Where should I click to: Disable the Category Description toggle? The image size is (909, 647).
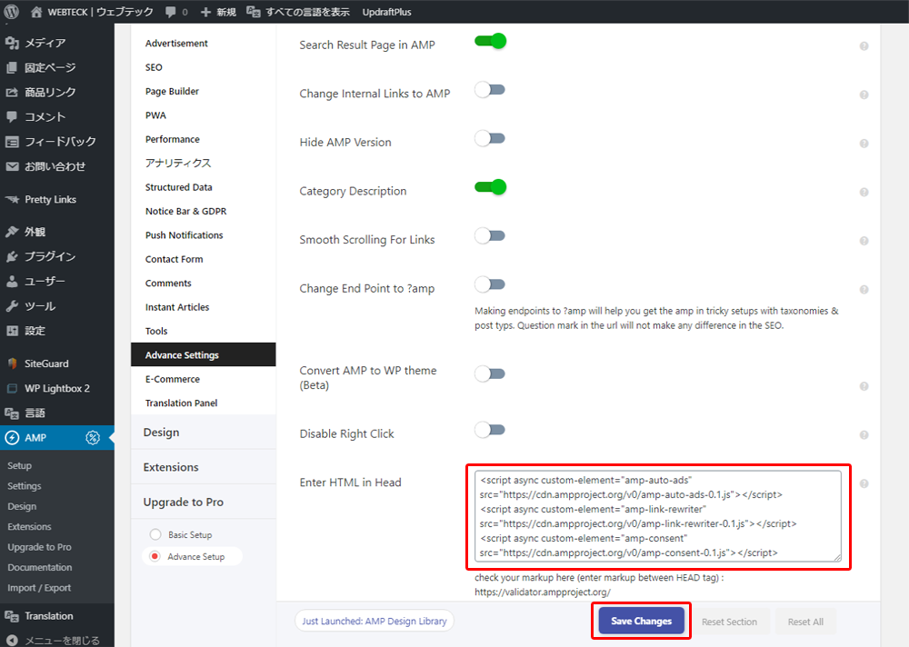click(491, 187)
